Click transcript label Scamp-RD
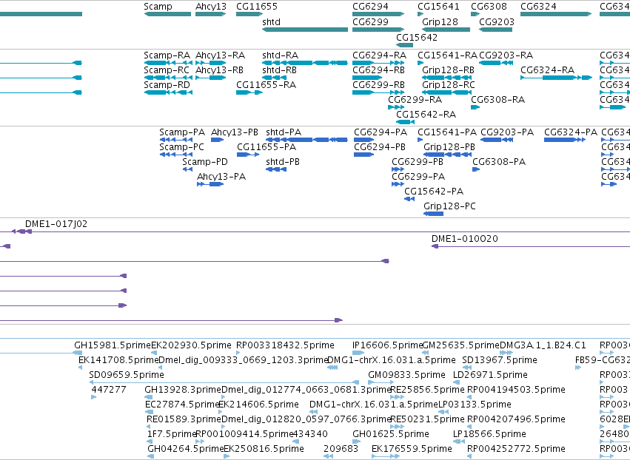The height and width of the screenshot is (460, 630). (167, 85)
